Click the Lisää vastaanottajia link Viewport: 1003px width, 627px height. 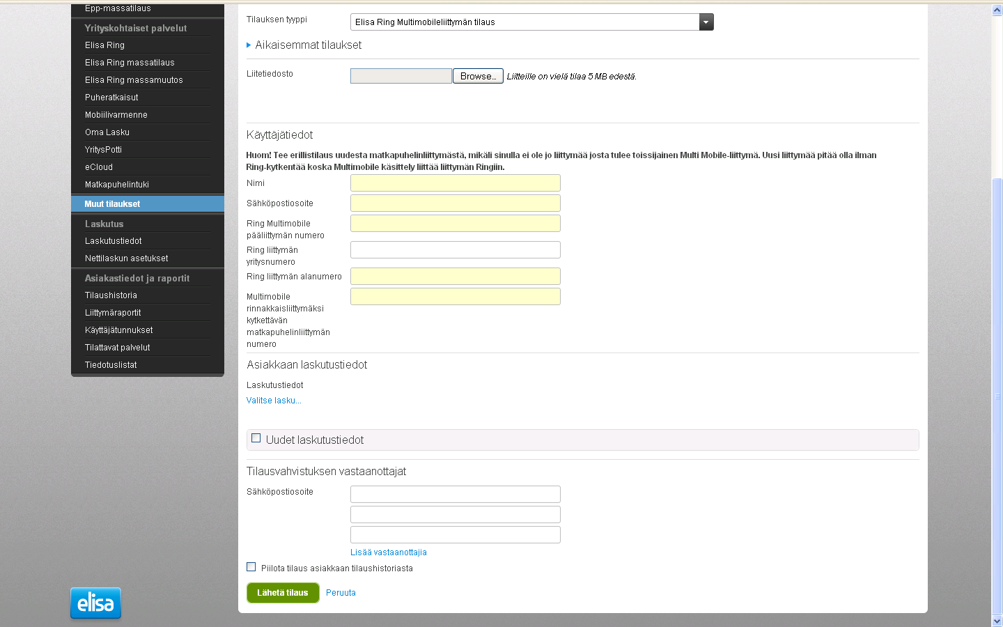pyautogui.click(x=389, y=552)
